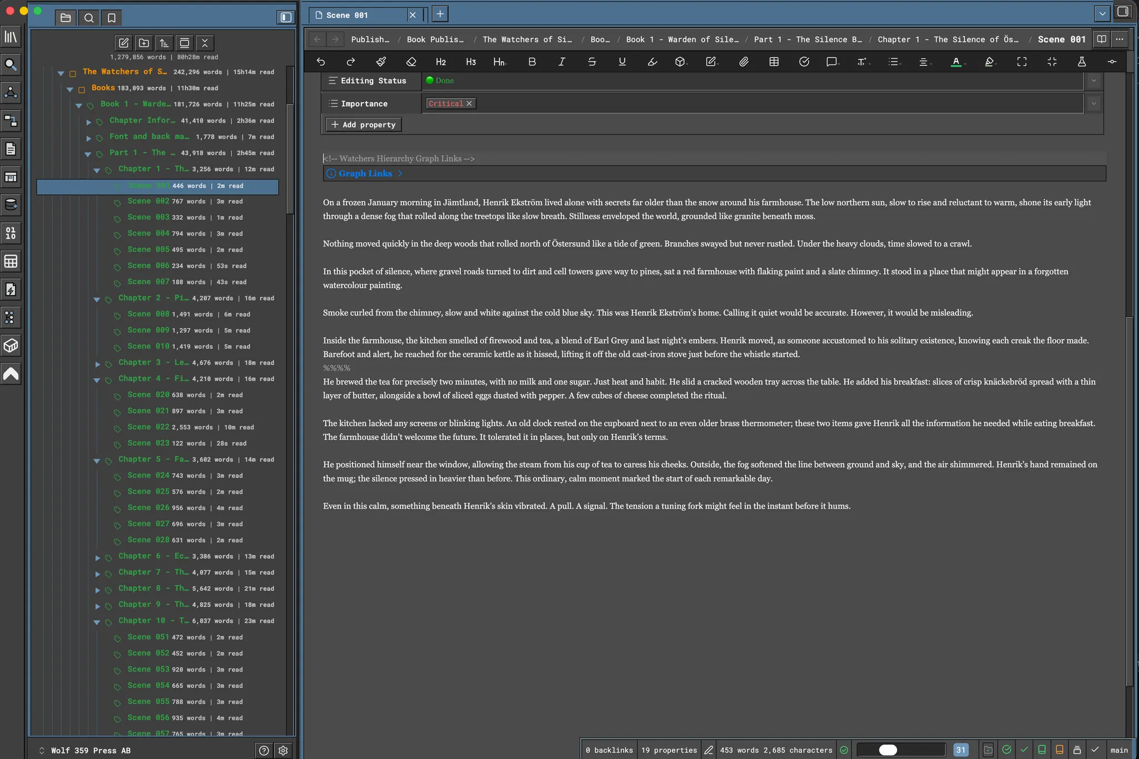Apply strikethrough formatting

click(592, 62)
